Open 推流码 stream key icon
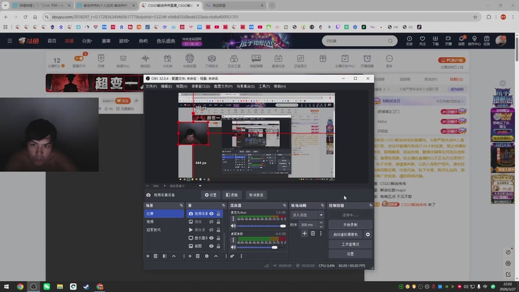The height and width of the screenshot is (292, 519). click(145, 61)
